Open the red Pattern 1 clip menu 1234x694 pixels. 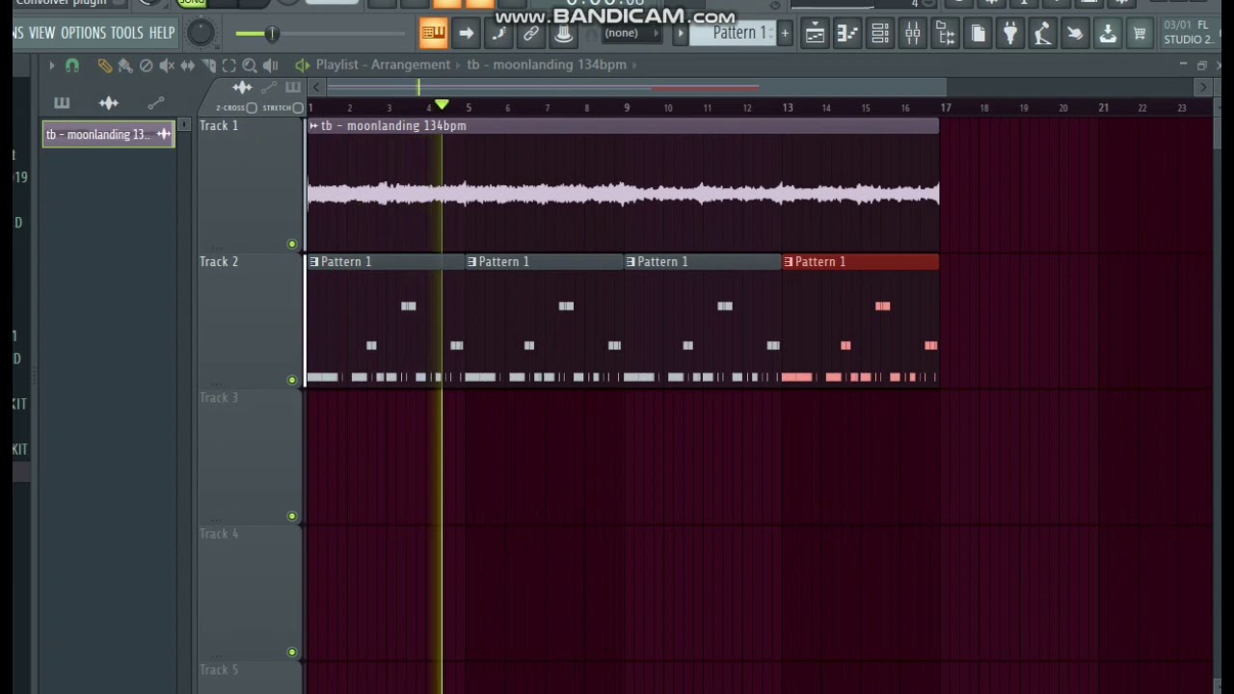click(788, 262)
